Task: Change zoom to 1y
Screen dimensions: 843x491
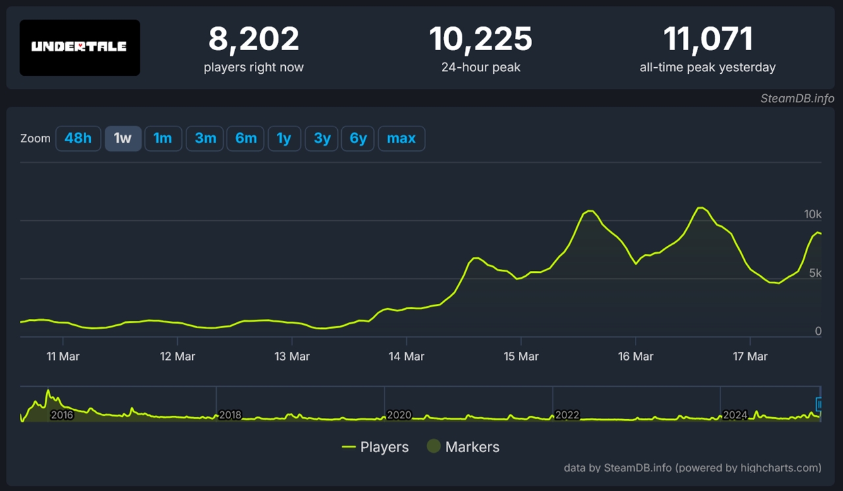Action: click(x=284, y=138)
